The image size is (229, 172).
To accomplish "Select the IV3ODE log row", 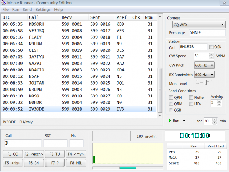I will coord(79,109).
